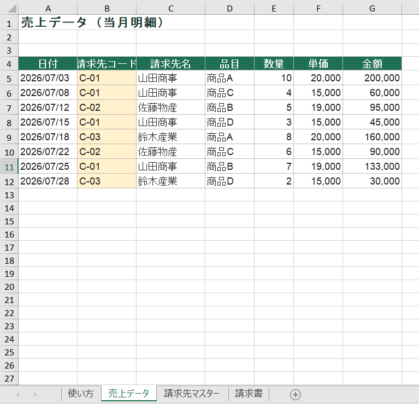419x404 pixels.
Task: Click 商品B in the 2026/07/25 row
Action: coord(229,167)
